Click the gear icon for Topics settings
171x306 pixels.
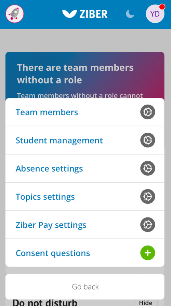click(148, 197)
